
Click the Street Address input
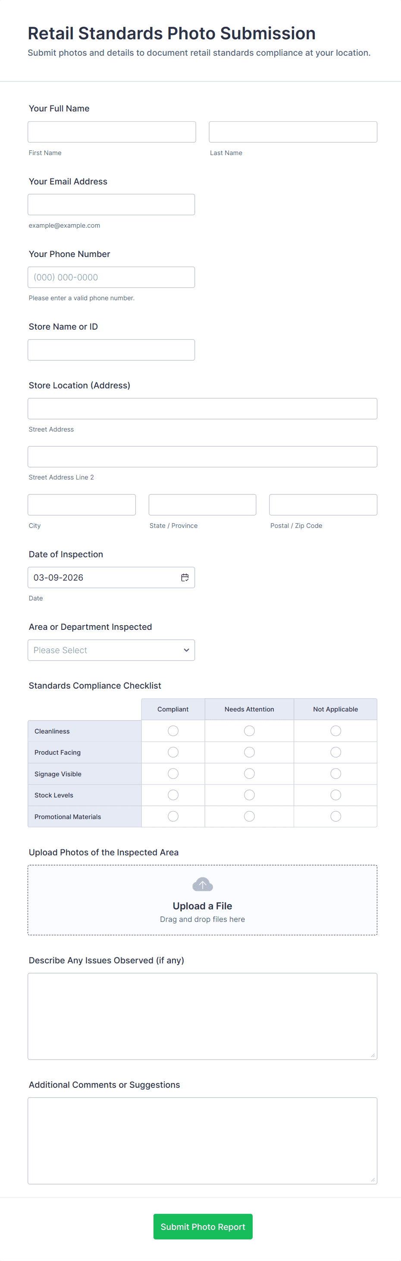coord(202,409)
